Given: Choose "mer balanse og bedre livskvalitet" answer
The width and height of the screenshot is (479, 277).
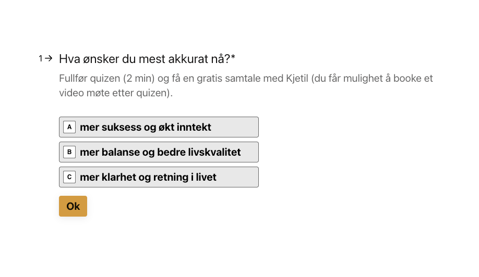Looking at the screenshot, I should click(158, 152).
